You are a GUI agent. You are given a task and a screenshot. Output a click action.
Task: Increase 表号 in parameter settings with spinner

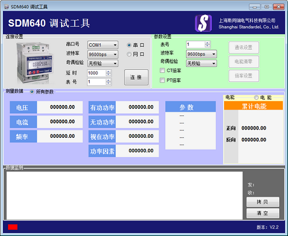click(207, 43)
